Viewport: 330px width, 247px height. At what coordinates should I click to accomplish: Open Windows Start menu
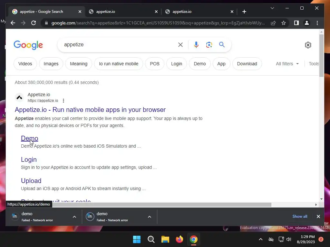coord(137,239)
